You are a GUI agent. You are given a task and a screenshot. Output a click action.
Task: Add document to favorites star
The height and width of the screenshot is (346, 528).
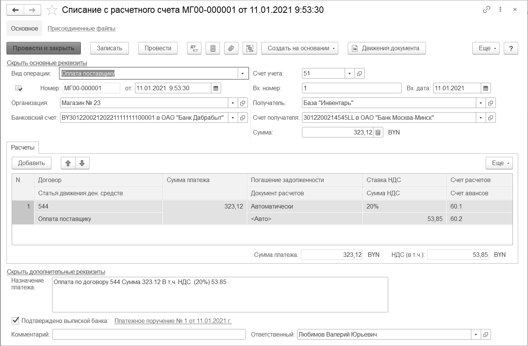pyautogui.click(x=52, y=10)
